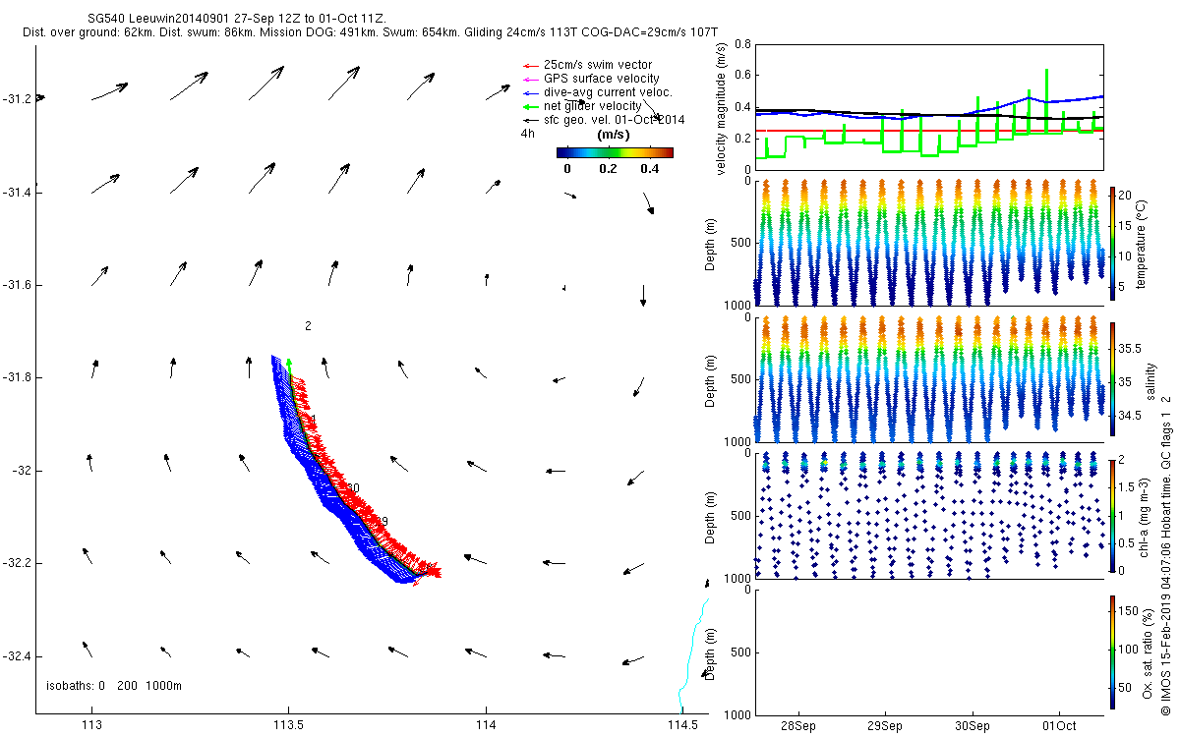Viewport: 1180px width, 737px height.
Task: Click the '-31.2' latitude tick label
Action: click(x=17, y=98)
